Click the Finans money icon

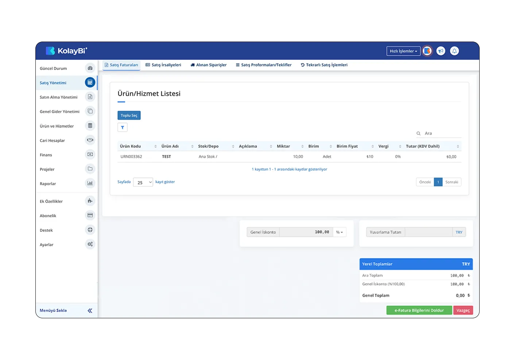click(90, 155)
